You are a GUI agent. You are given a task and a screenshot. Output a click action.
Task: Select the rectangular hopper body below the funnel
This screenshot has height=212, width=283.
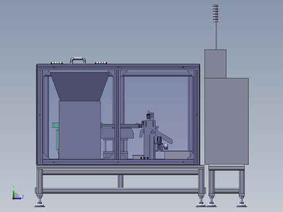pyautogui.click(x=79, y=130)
